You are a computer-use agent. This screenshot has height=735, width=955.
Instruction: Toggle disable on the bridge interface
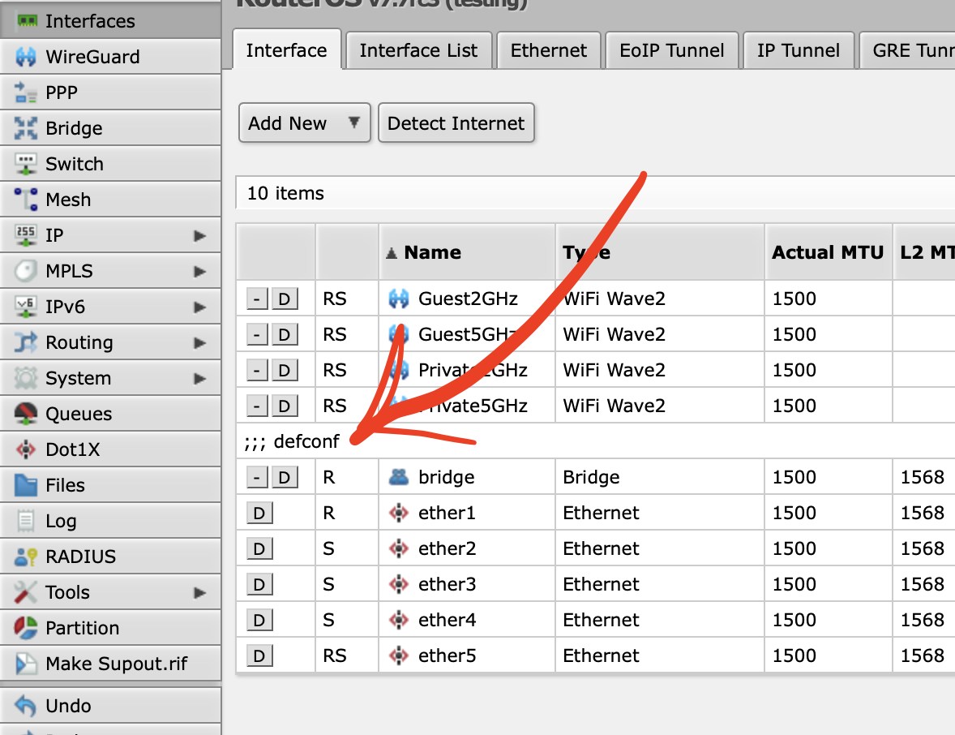tap(284, 477)
